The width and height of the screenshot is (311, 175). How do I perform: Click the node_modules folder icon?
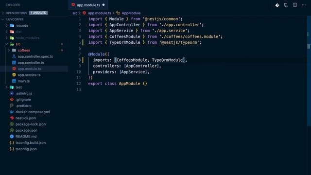pos(12,38)
